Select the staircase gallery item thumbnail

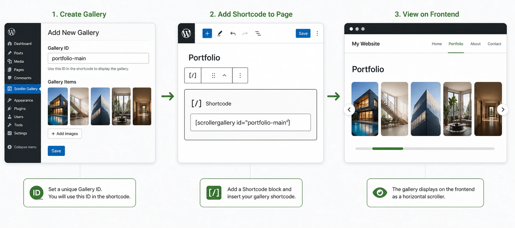(x=79, y=106)
